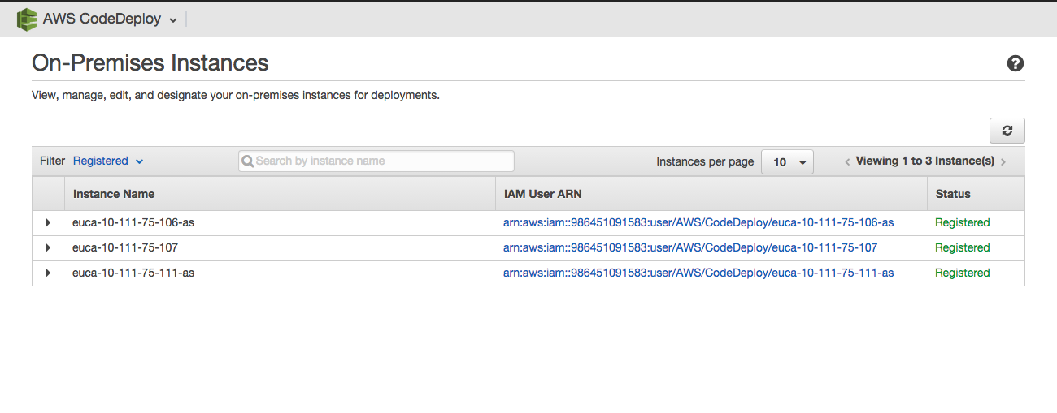This screenshot has width=1057, height=413.
Task: Open IAM user ARN for euca-10-111-75-111-as
Action: point(698,273)
